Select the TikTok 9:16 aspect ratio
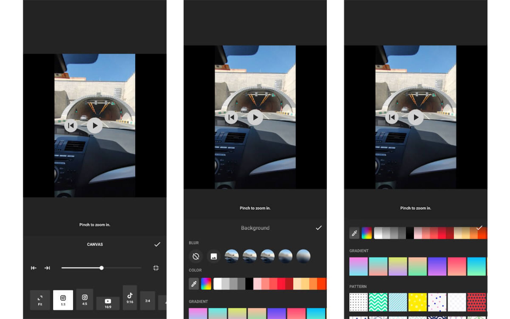 pos(130,297)
